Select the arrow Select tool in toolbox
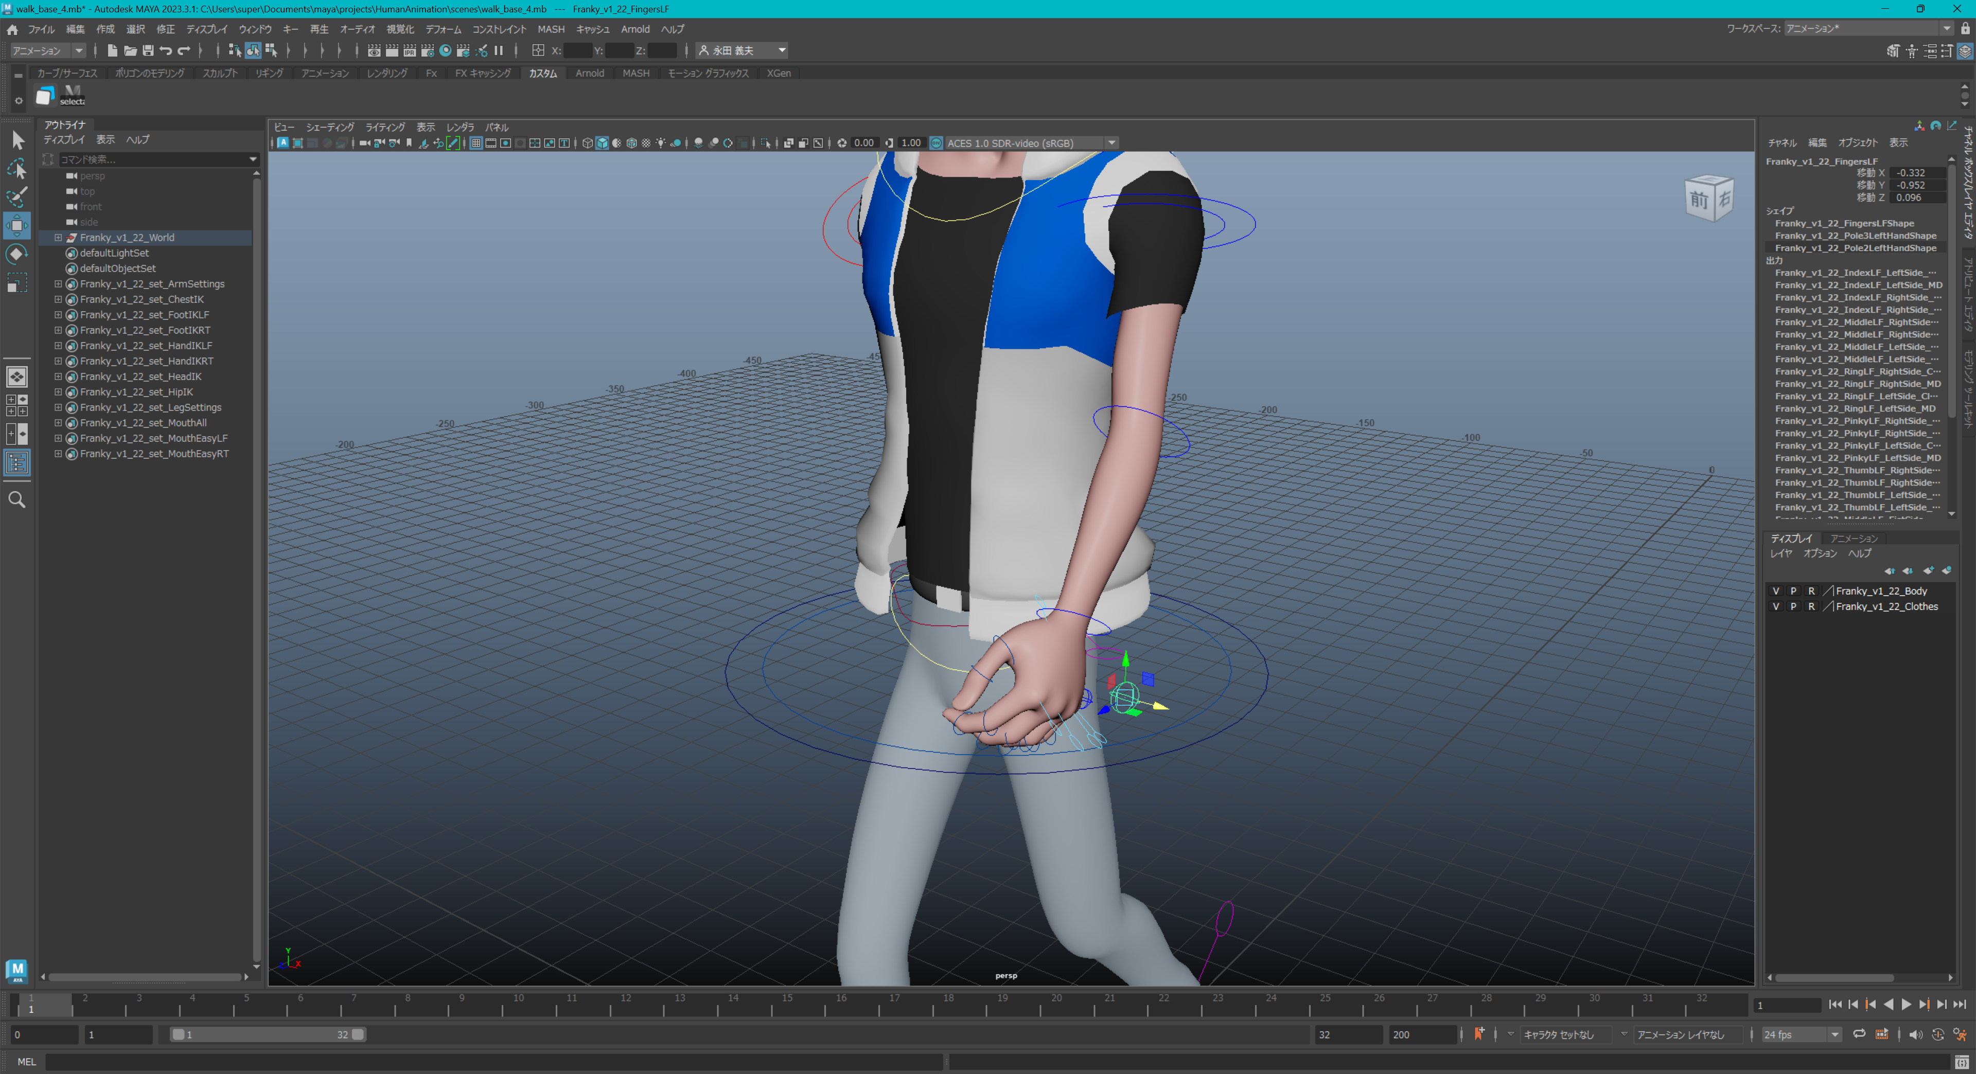 17,140
